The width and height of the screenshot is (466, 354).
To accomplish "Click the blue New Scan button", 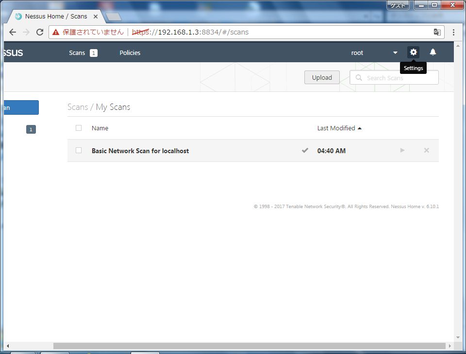I will 21,107.
